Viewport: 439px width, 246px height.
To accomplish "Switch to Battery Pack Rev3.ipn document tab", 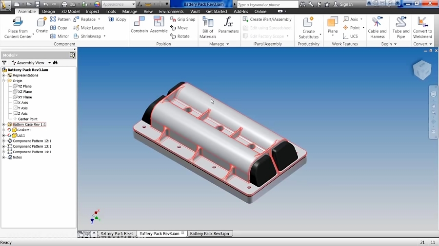I will click(209, 234).
